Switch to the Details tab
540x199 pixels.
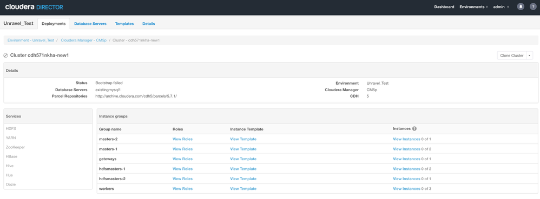pos(148,24)
